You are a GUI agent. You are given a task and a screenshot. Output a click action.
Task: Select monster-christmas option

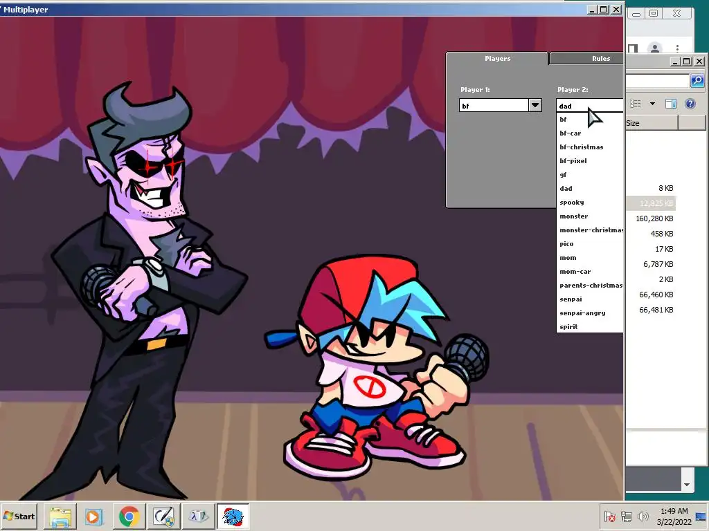click(590, 230)
